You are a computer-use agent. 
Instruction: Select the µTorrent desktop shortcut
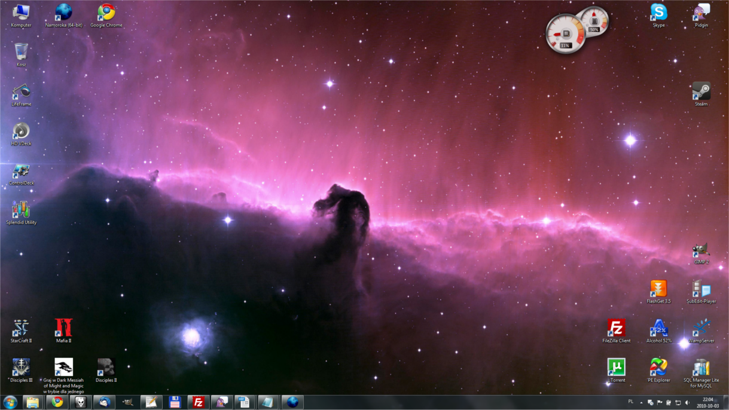point(616,368)
